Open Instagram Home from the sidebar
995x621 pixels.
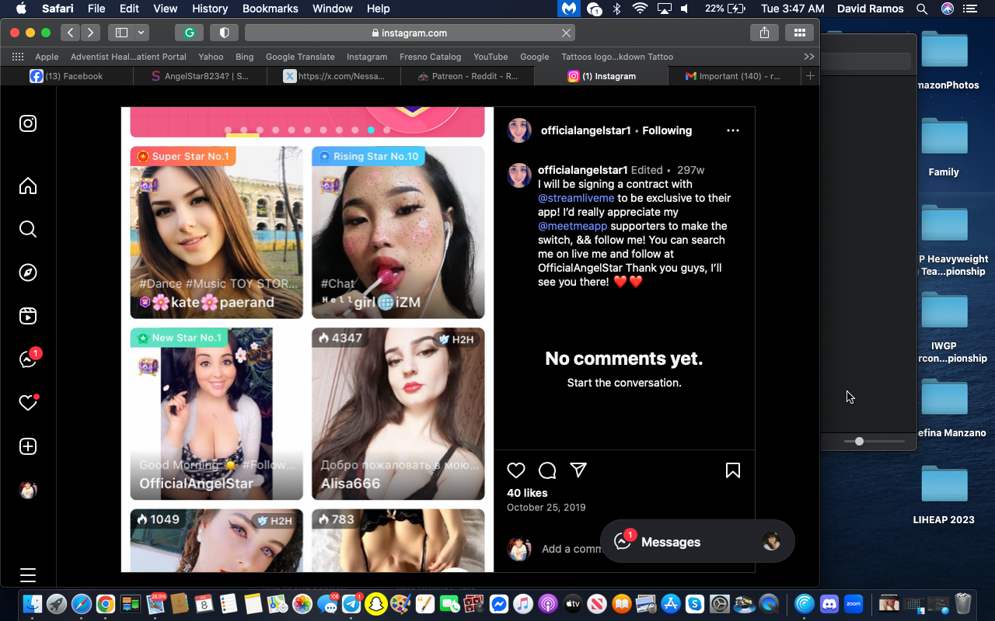28,186
